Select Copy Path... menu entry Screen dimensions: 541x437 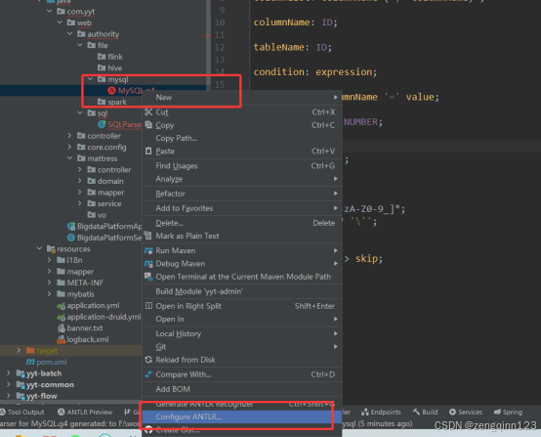point(242,138)
